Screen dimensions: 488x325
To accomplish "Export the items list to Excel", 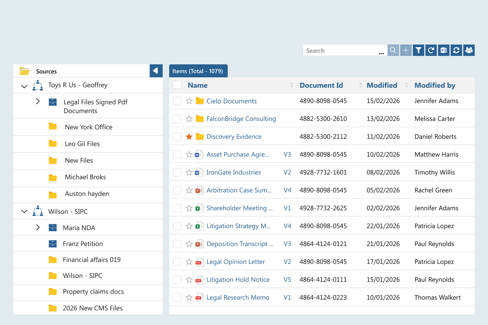I will click(443, 50).
